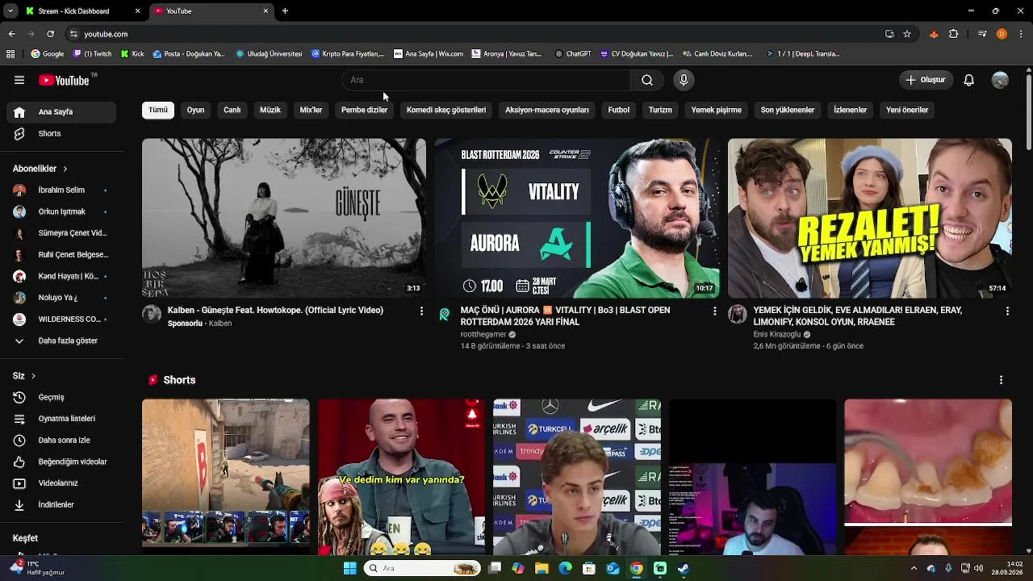The width and height of the screenshot is (1033, 581).
Task: Open the Shorts shelf options menu
Action: click(1001, 380)
